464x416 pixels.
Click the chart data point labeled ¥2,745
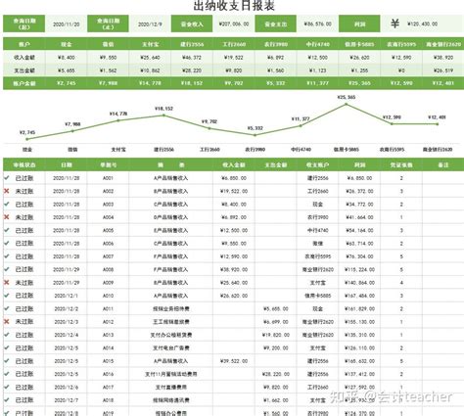(x=27, y=139)
